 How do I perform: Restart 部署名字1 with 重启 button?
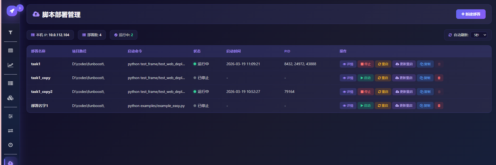pyautogui.click(x=383, y=106)
